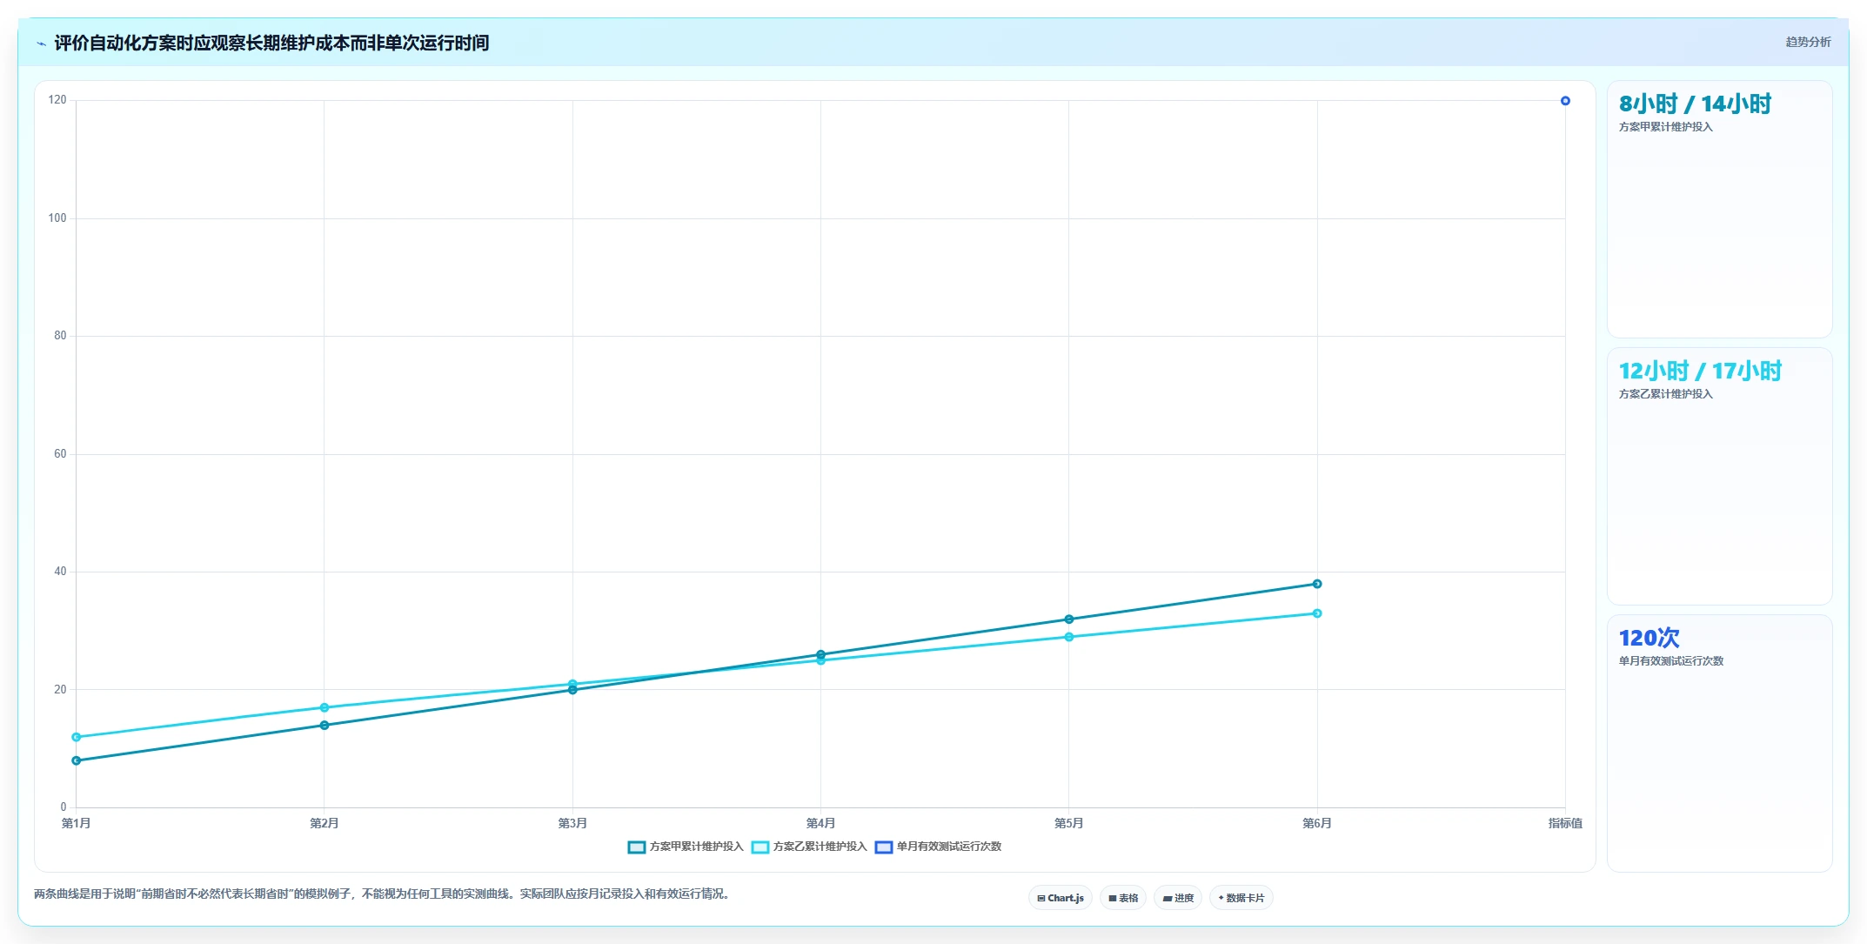Click the 趋势分析 badge in the header
Viewport: 1867px width, 944px height.
[1808, 42]
